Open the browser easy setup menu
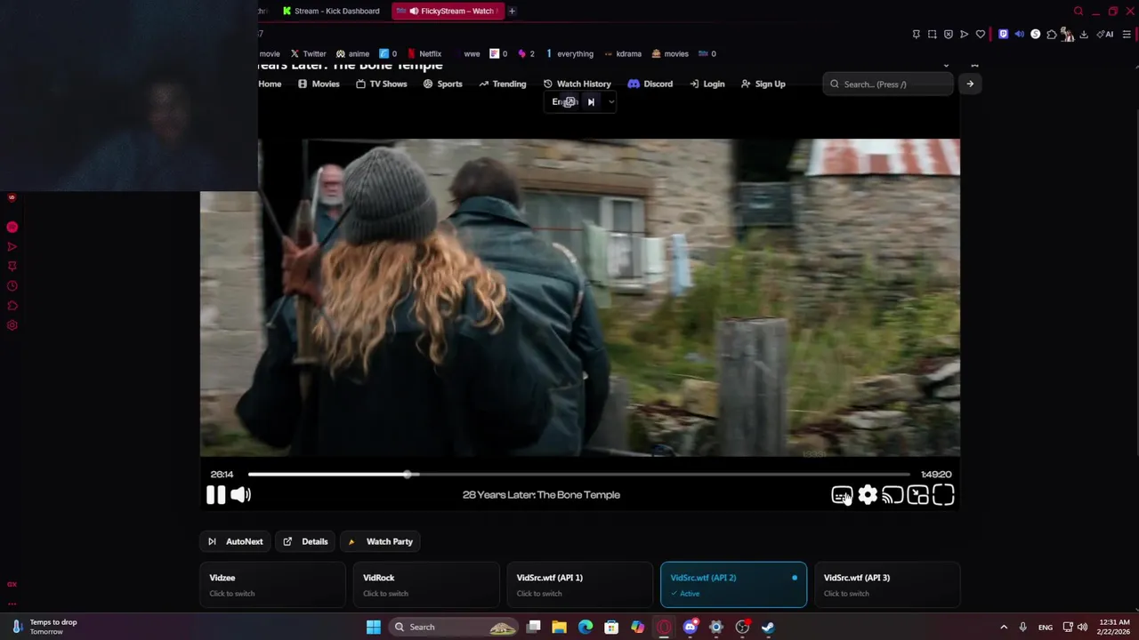 pos(1127,35)
